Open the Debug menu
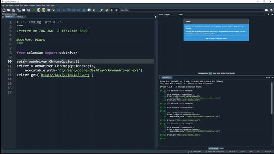Image resolution: width=274 pixels, height=154 pixels. (x=26, y=6)
